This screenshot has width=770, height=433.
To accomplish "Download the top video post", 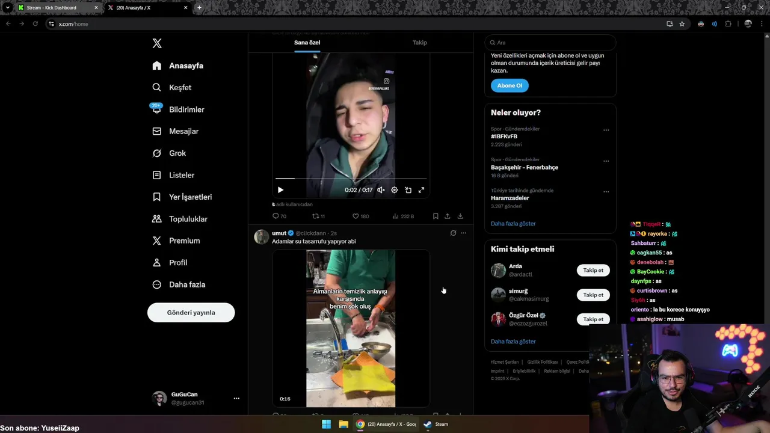I will (460, 216).
